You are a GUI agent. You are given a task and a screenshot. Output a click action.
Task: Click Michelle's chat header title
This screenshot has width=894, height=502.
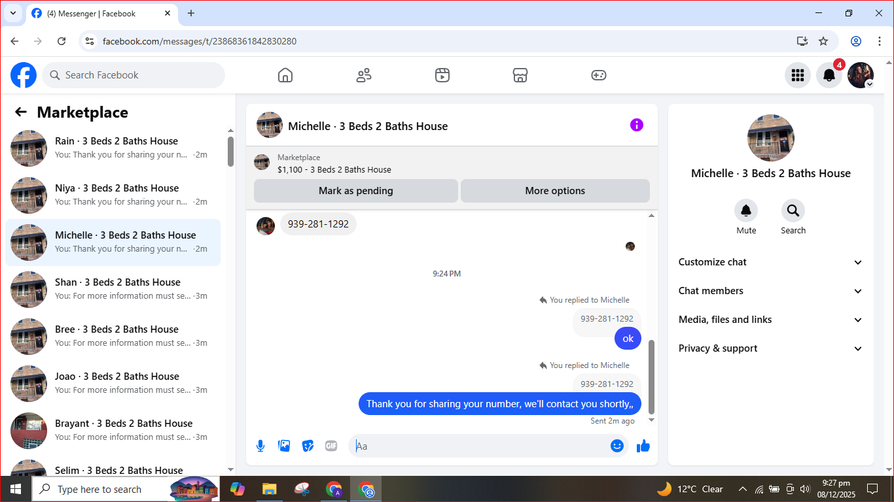click(368, 126)
